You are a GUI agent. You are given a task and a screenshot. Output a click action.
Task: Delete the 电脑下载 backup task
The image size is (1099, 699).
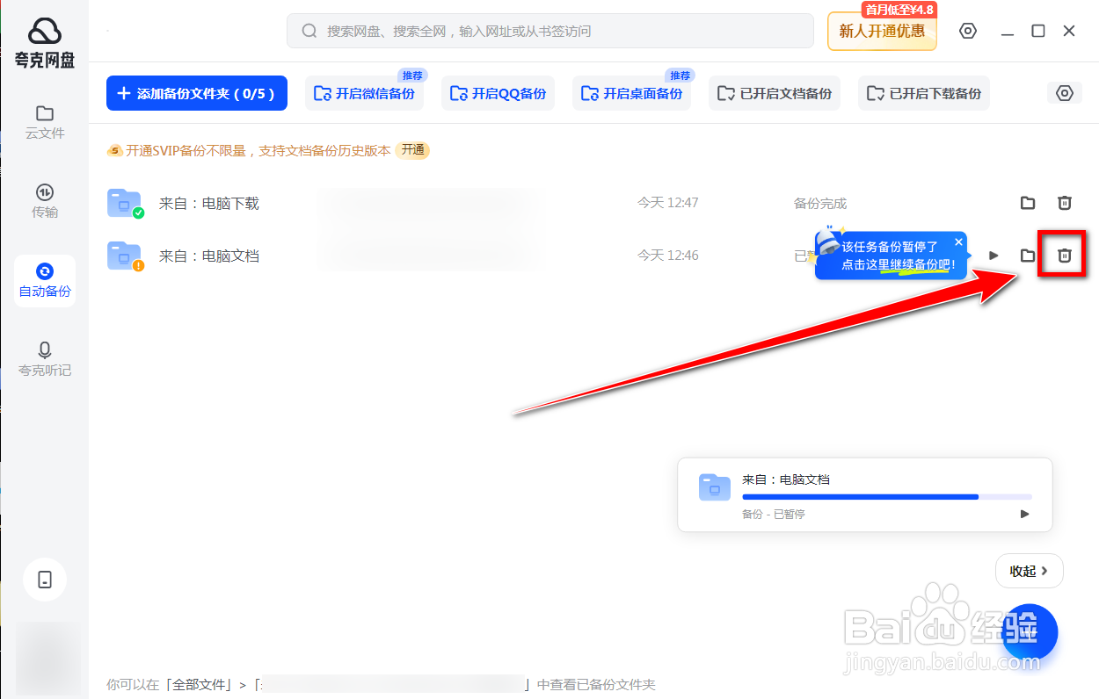pos(1065,203)
